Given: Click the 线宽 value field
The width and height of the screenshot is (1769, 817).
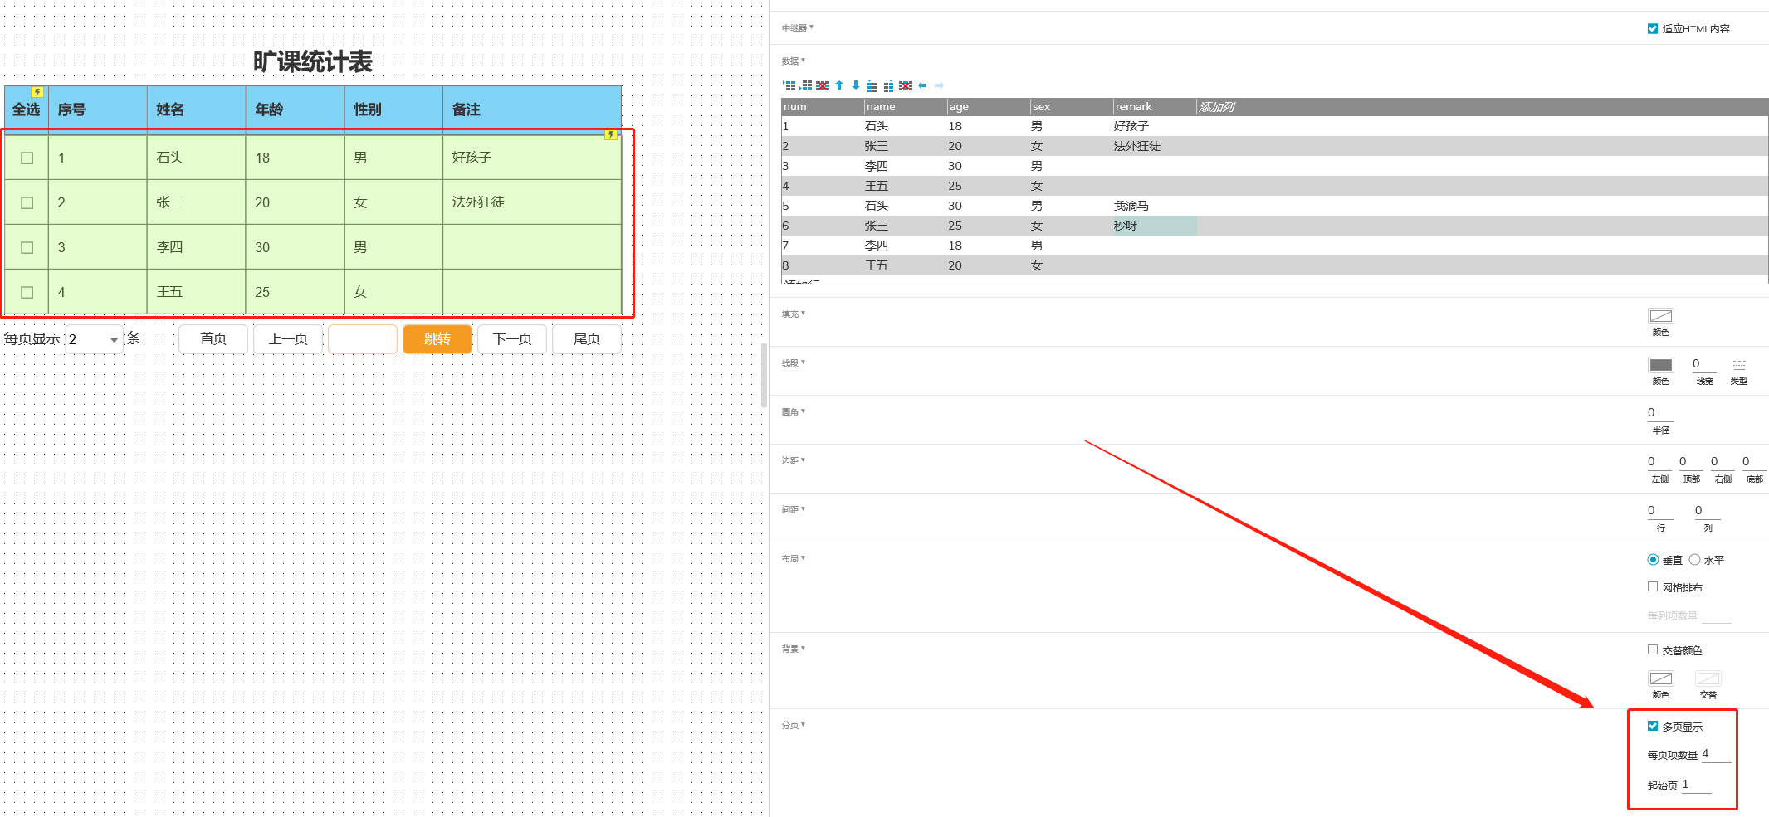Looking at the screenshot, I should coord(1704,364).
